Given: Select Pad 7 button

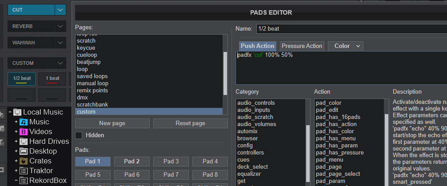Looking at the screenshot, I should click(171, 174).
